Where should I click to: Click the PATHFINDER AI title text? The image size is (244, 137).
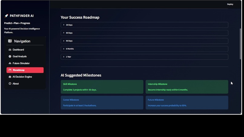[x=21, y=16]
